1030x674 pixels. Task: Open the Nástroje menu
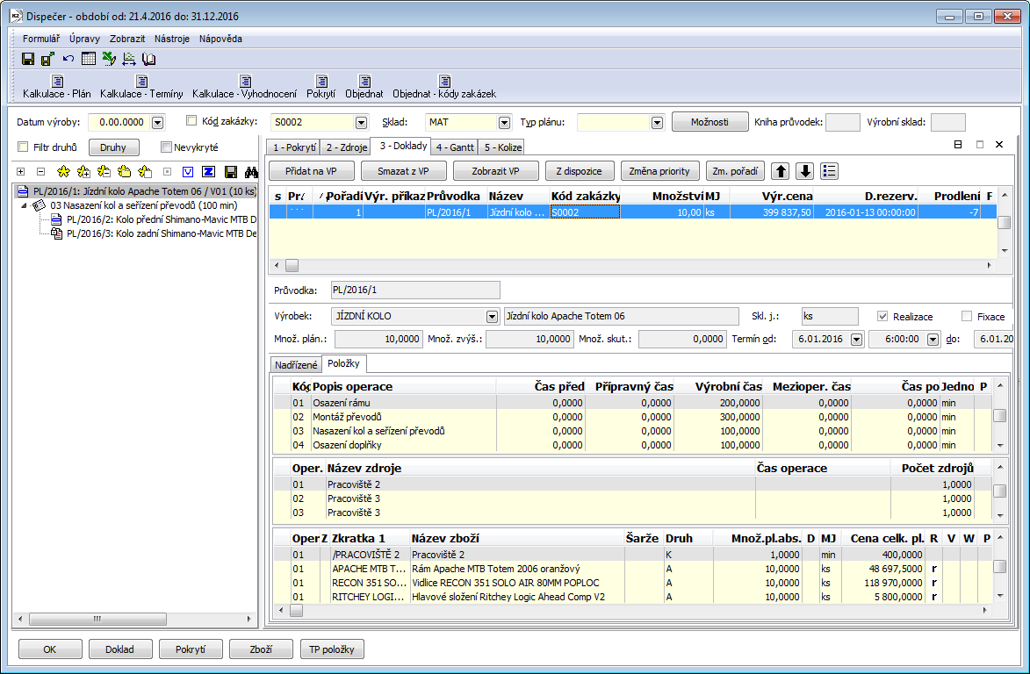click(x=171, y=39)
